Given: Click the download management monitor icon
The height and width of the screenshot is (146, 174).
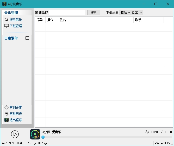Looking at the screenshot, I should click(7, 26).
